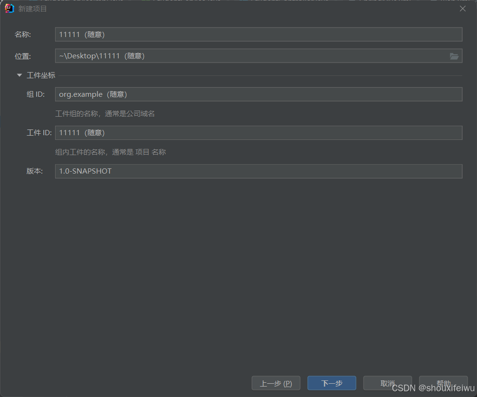Click the 组 ID: label
This screenshot has height=397, width=477.
(36, 94)
